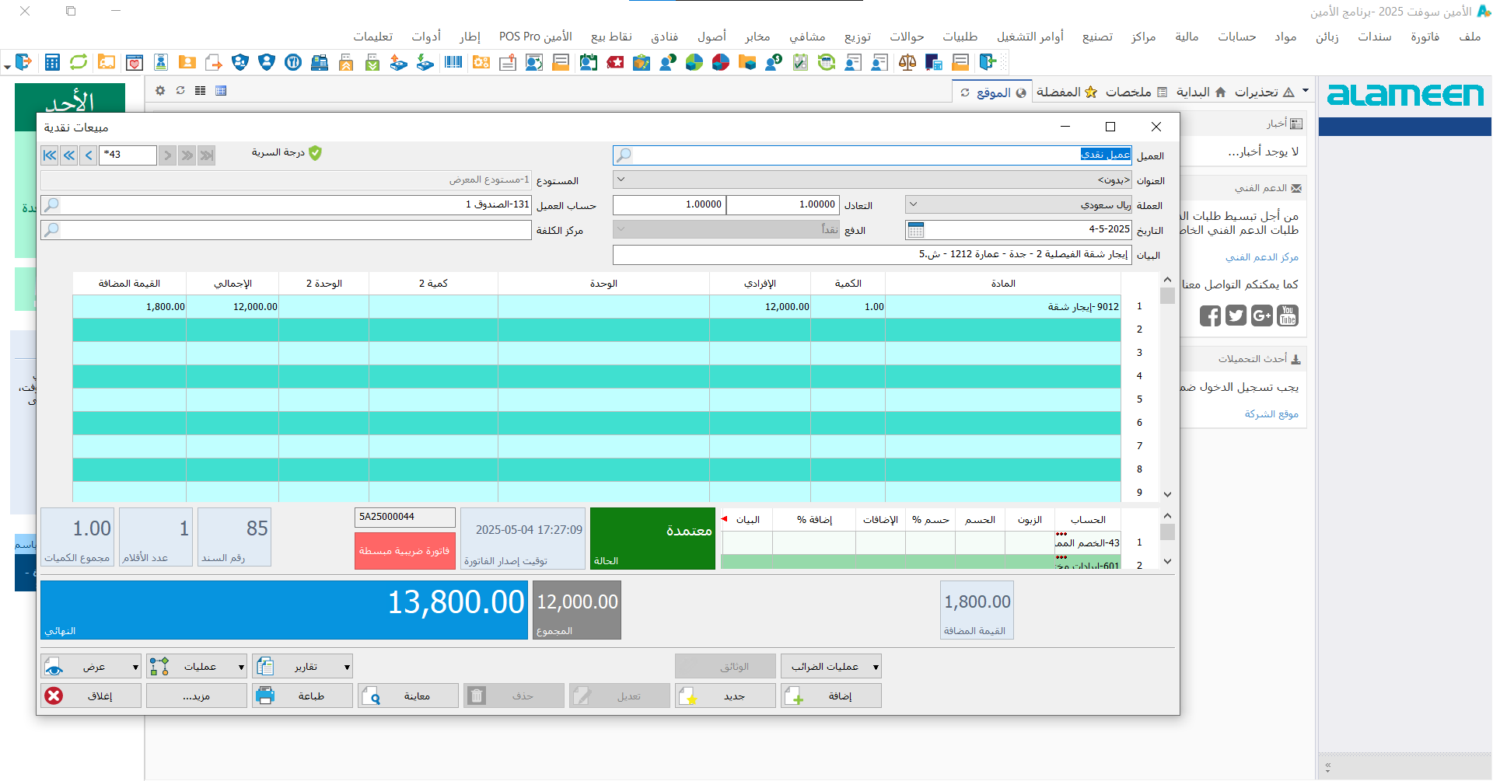Image resolution: width=1493 pixels, height=781 pixels.
Task: Click the cash register toolbar icon
Action: point(319,62)
